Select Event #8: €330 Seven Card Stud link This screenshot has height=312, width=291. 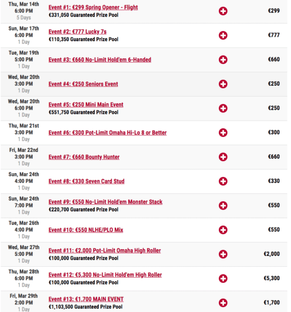pyautogui.click(x=87, y=181)
